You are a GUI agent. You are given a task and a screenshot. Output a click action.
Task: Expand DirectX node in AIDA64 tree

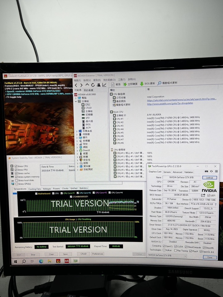pyautogui.click(x=77, y=150)
